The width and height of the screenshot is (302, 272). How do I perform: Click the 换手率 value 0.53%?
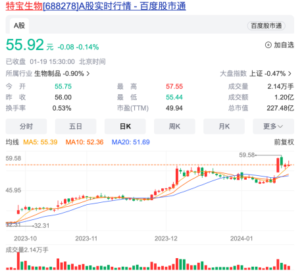click(x=62, y=108)
